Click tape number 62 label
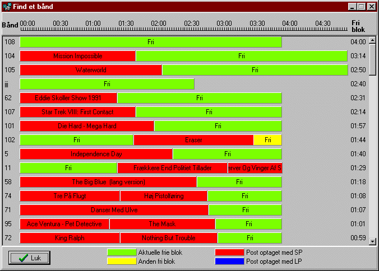Image resolution: width=379 pixels, height=271 pixels. [x=8, y=98]
